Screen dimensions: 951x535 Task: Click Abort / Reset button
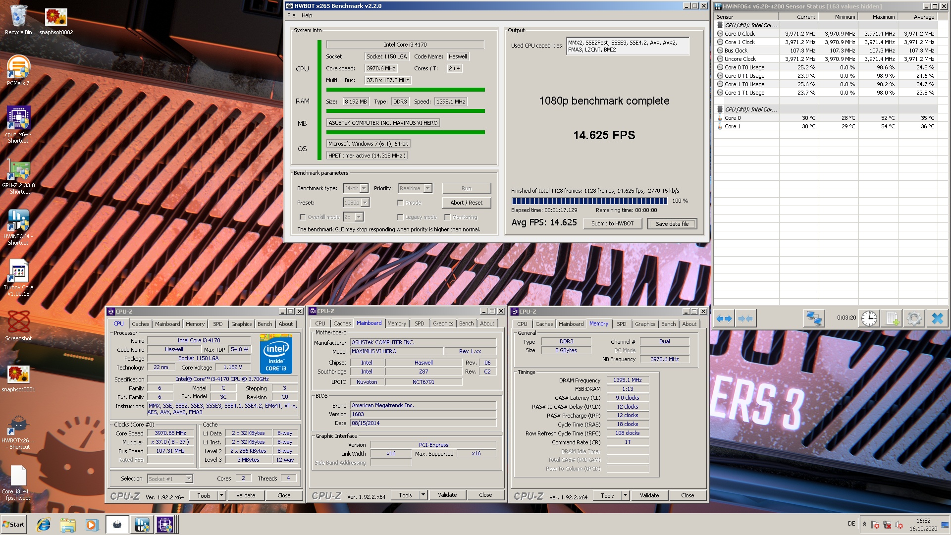(466, 203)
